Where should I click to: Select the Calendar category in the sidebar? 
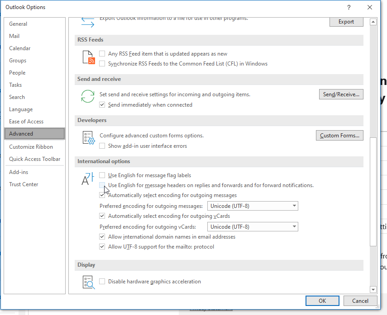[x=19, y=48]
